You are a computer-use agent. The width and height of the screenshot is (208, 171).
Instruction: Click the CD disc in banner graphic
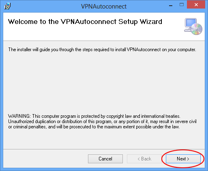point(197,29)
